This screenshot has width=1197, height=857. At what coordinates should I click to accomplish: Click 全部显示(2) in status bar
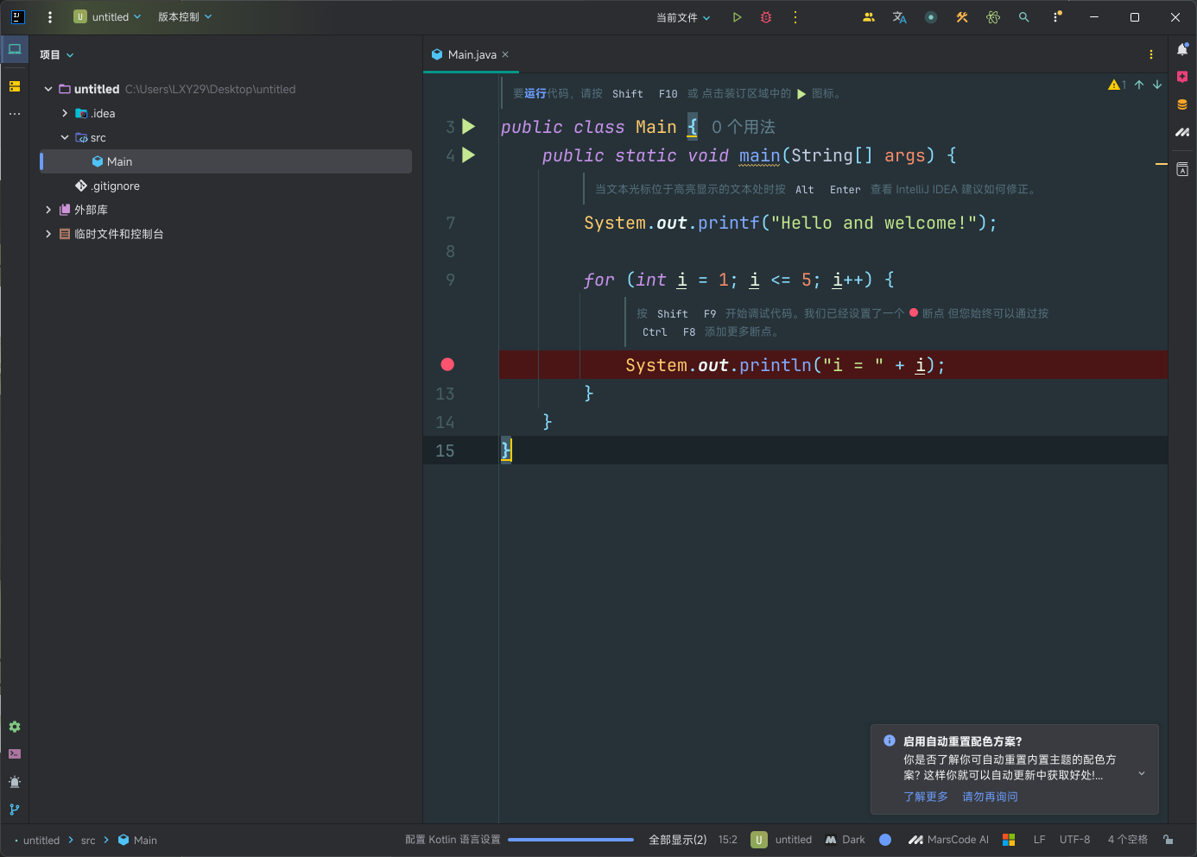coord(677,840)
